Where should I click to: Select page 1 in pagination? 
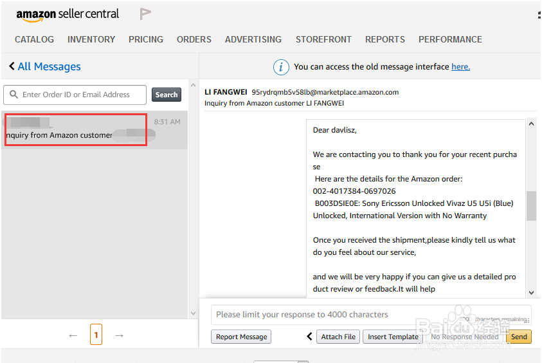point(96,335)
